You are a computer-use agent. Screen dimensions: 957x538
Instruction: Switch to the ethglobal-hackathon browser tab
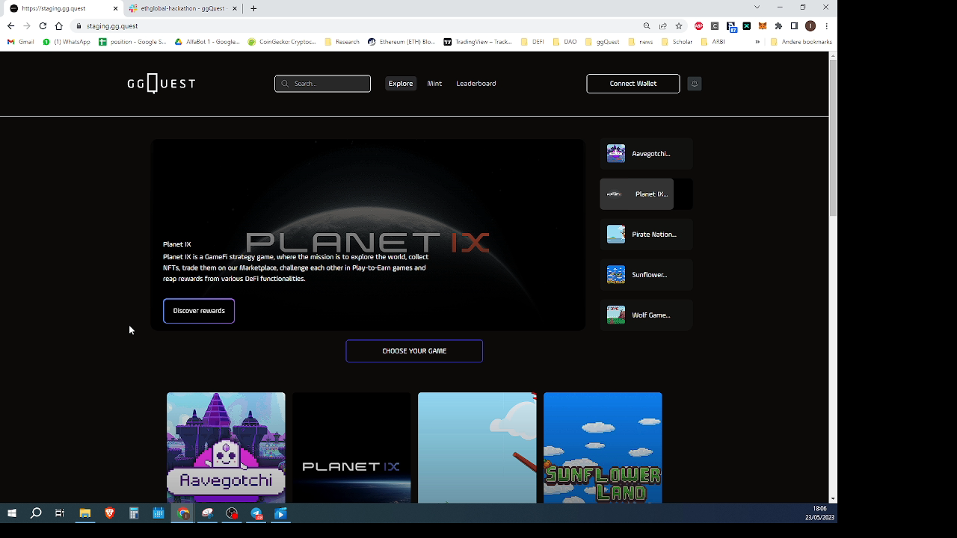[x=182, y=8]
